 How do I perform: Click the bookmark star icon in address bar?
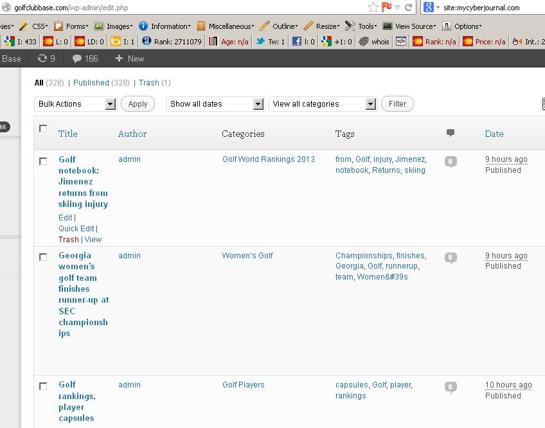coord(373,8)
